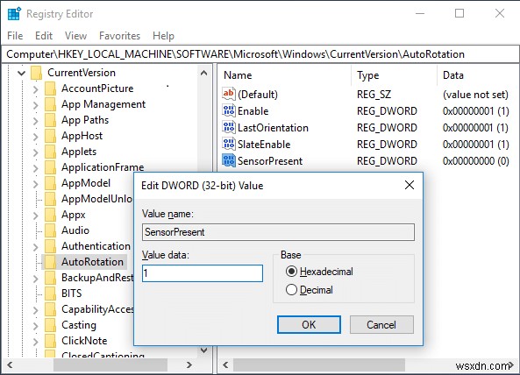Click the AccountPicture folder icon
The height and width of the screenshot is (375, 520).
(50, 88)
